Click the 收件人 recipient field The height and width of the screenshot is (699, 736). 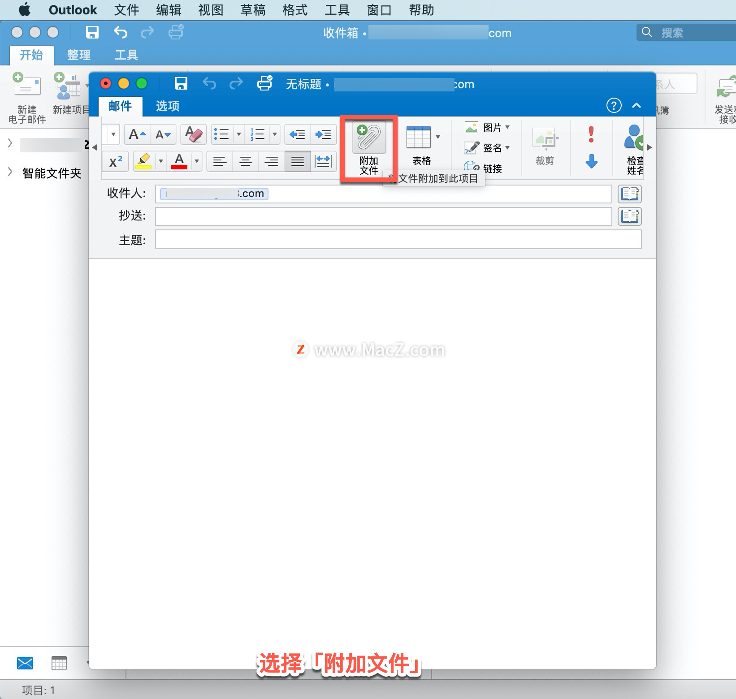click(x=384, y=194)
